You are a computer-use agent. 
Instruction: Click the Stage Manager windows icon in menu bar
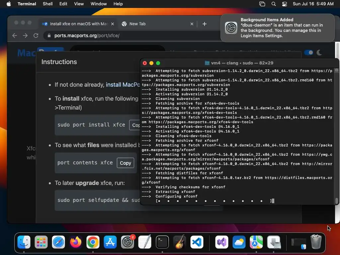tap(262, 4)
